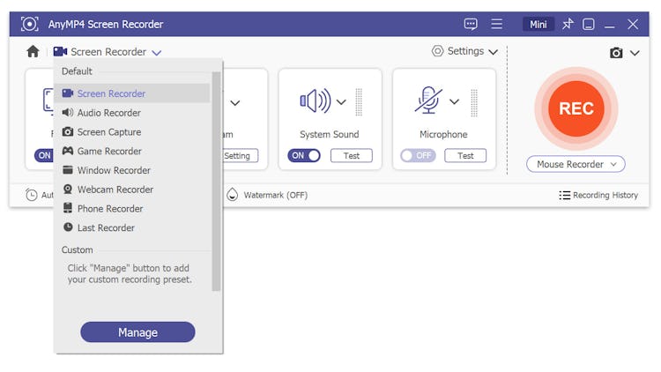Click the Audio Recorder speaker icon
The height and width of the screenshot is (372, 661).
pyautogui.click(x=68, y=112)
